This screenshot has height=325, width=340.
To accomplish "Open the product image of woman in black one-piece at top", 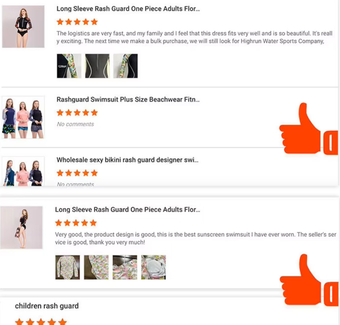I will click(x=23, y=26).
